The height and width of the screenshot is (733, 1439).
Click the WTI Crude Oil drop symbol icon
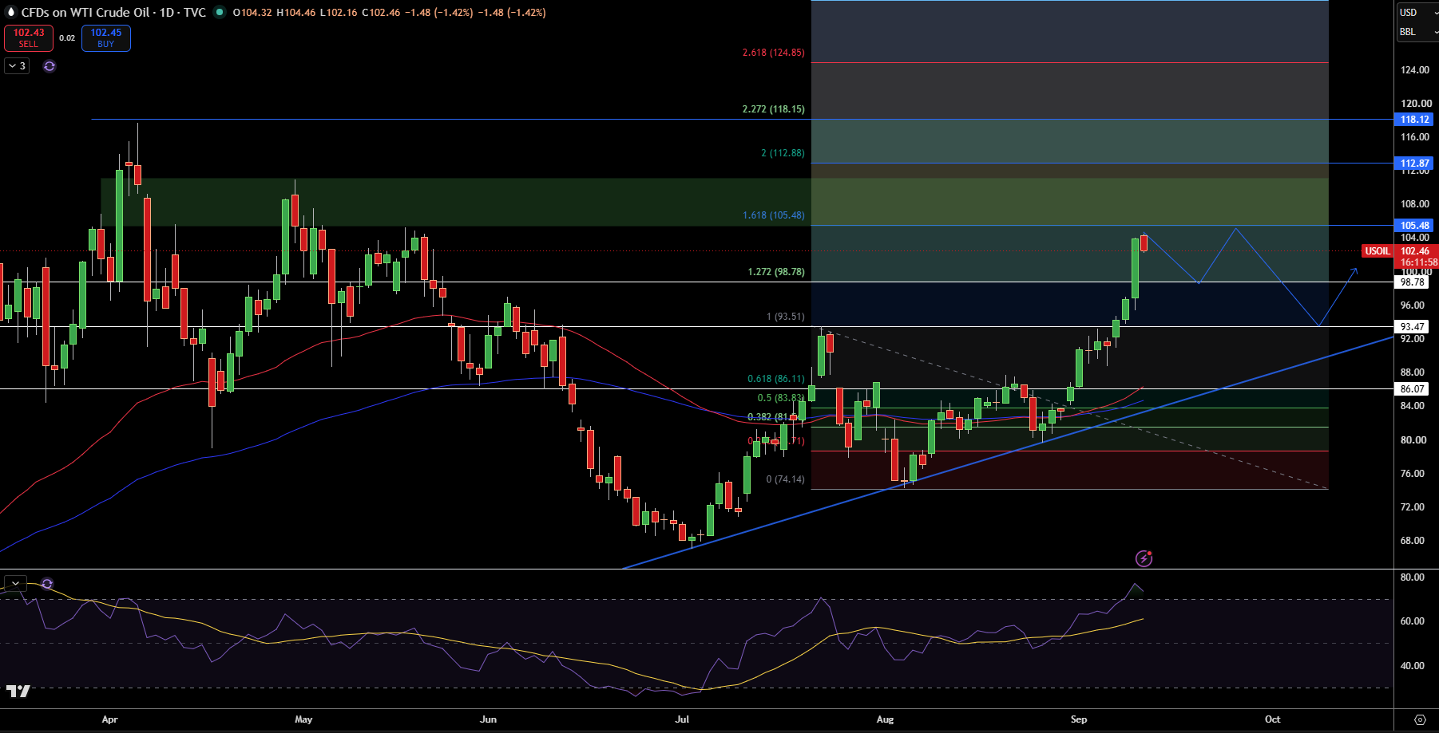pyautogui.click(x=11, y=12)
